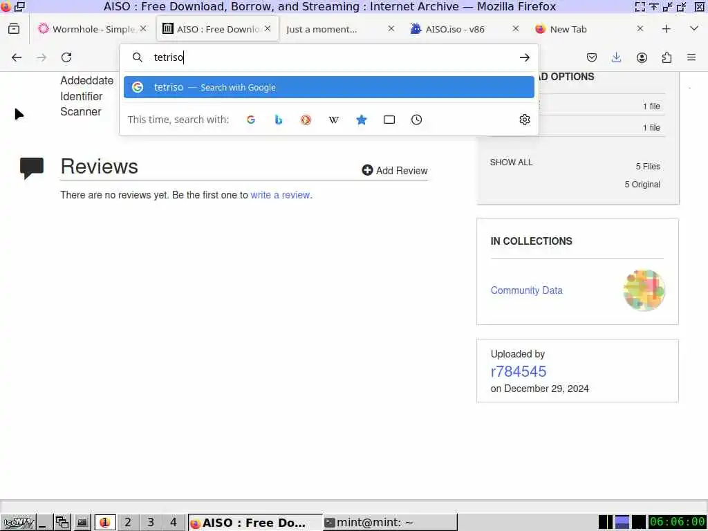Search this time with Google icon

(x=251, y=120)
